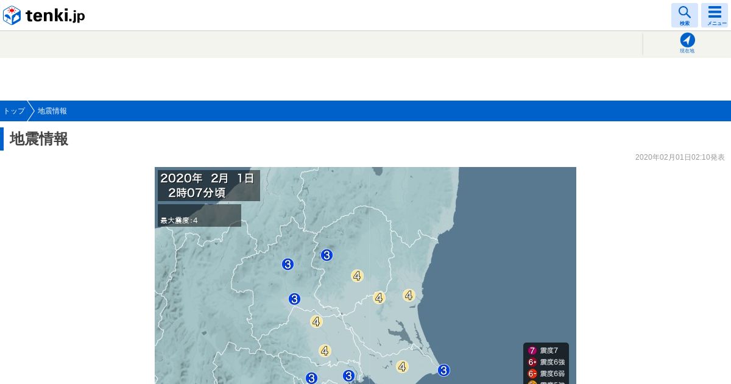Viewport: 731px width, 384px height.
Task: Click the intensity 3 marker on the east coast
Action: tap(443, 370)
